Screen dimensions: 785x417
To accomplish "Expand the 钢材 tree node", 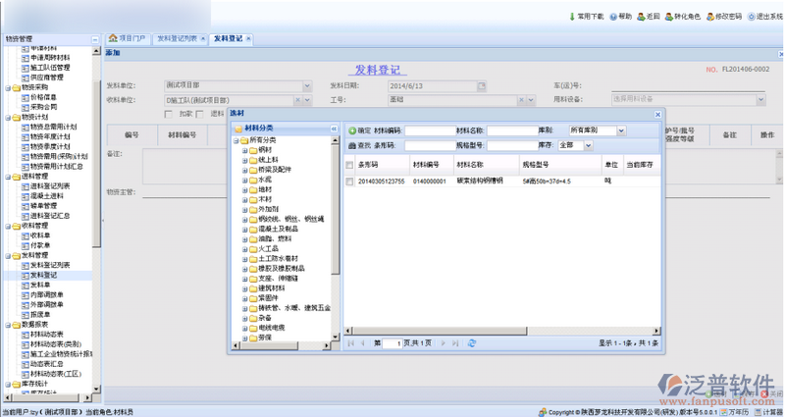I will 244,149.
